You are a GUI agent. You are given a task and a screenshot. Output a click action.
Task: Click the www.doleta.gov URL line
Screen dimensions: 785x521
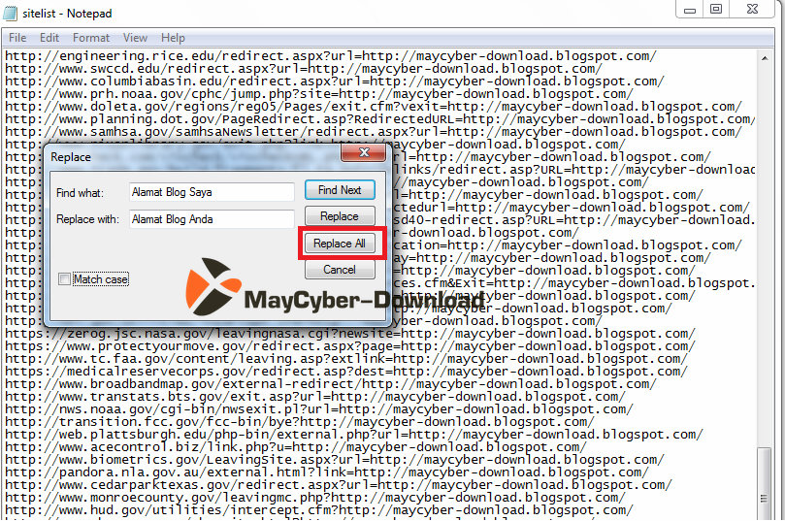click(374, 107)
